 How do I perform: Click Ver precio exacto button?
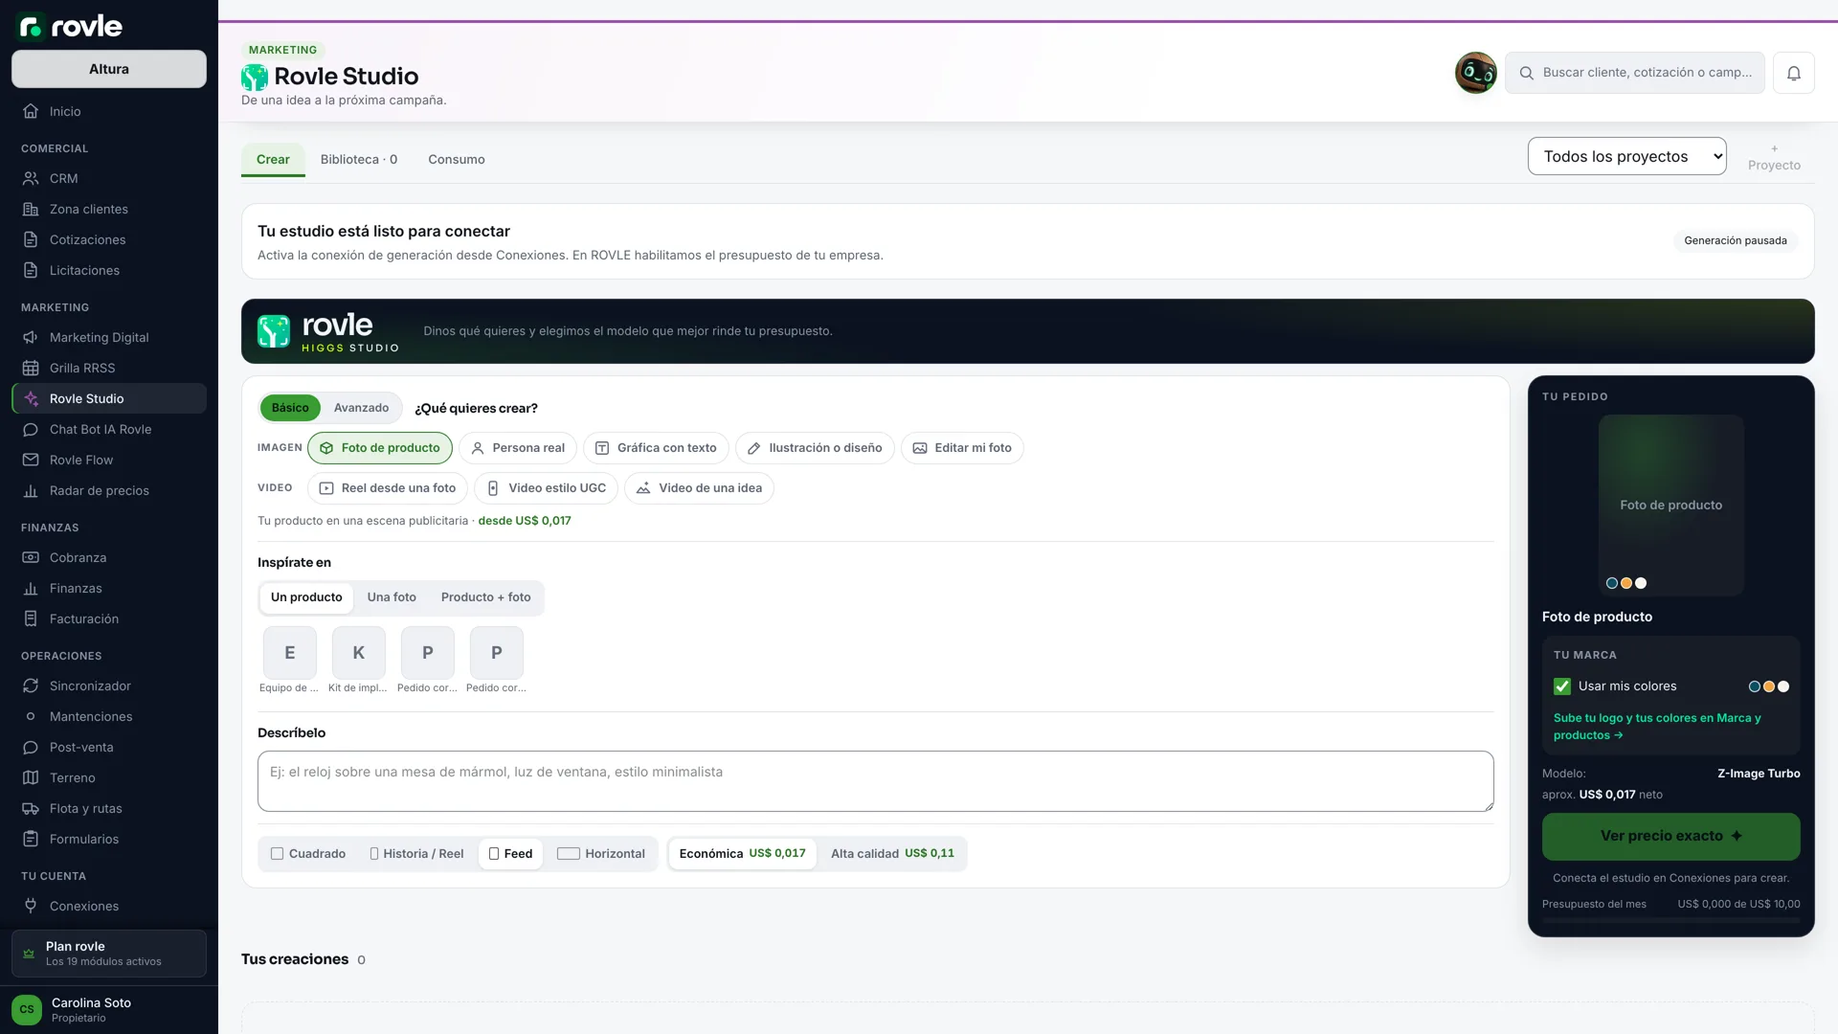1670,837
